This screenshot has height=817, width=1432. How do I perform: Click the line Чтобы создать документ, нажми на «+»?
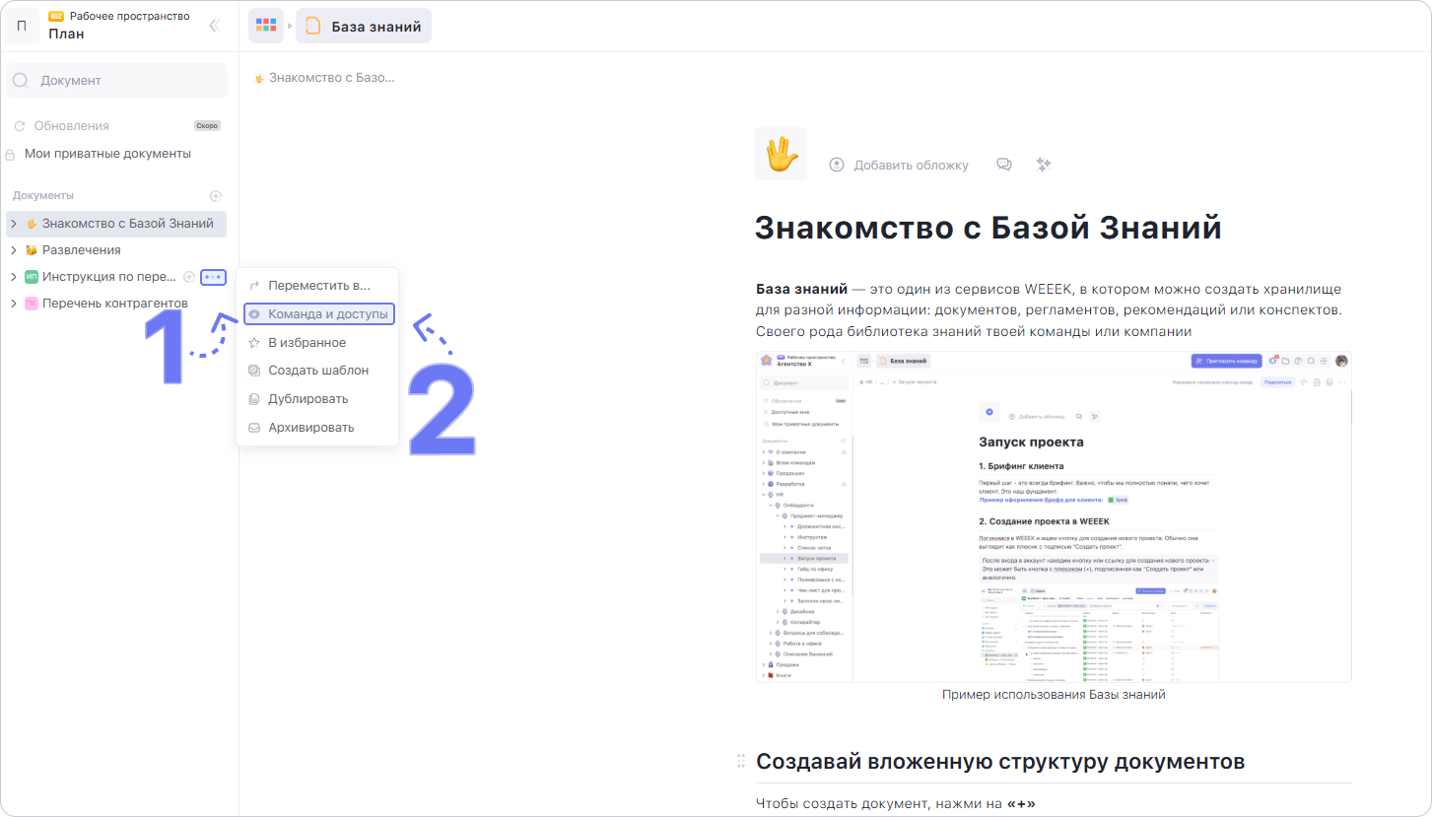[896, 804]
